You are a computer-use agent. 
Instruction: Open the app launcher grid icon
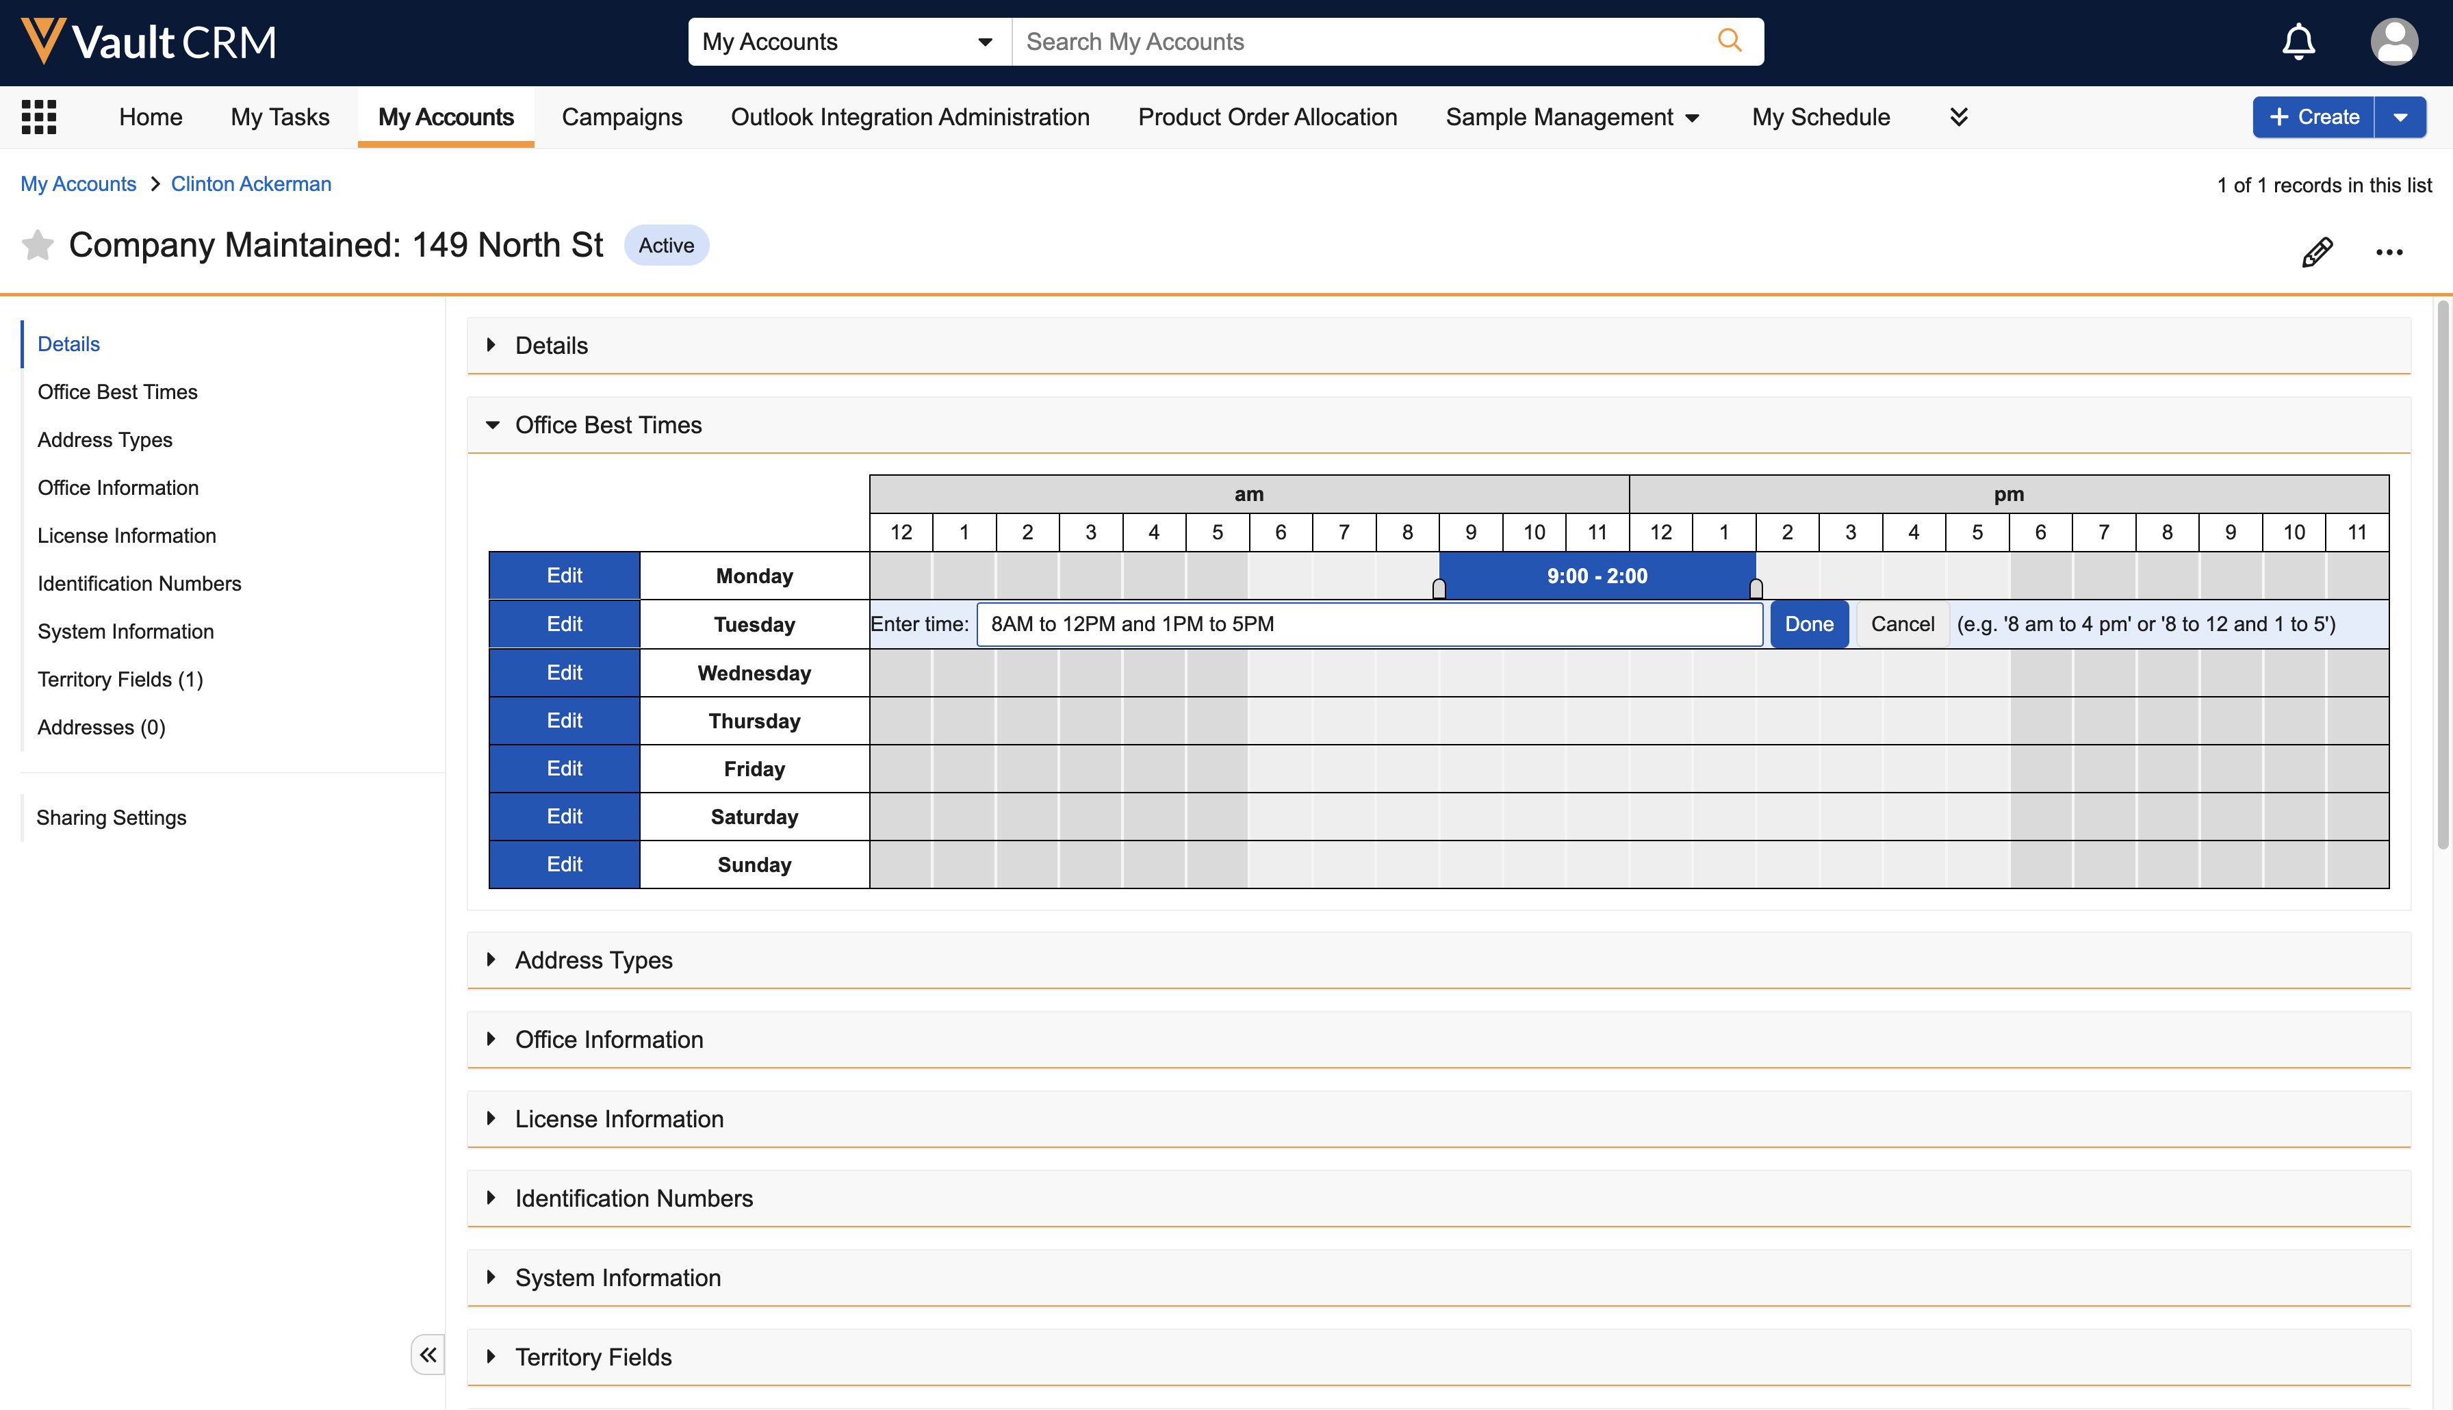(x=39, y=117)
